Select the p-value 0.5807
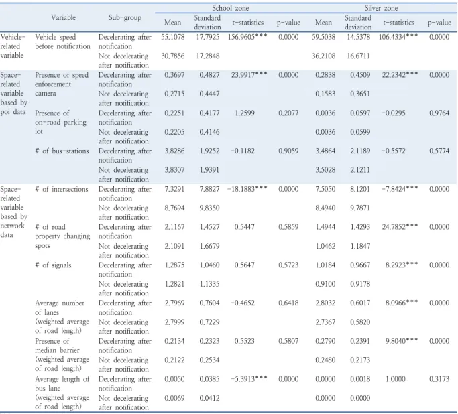The image size is (458, 414). 288,341
